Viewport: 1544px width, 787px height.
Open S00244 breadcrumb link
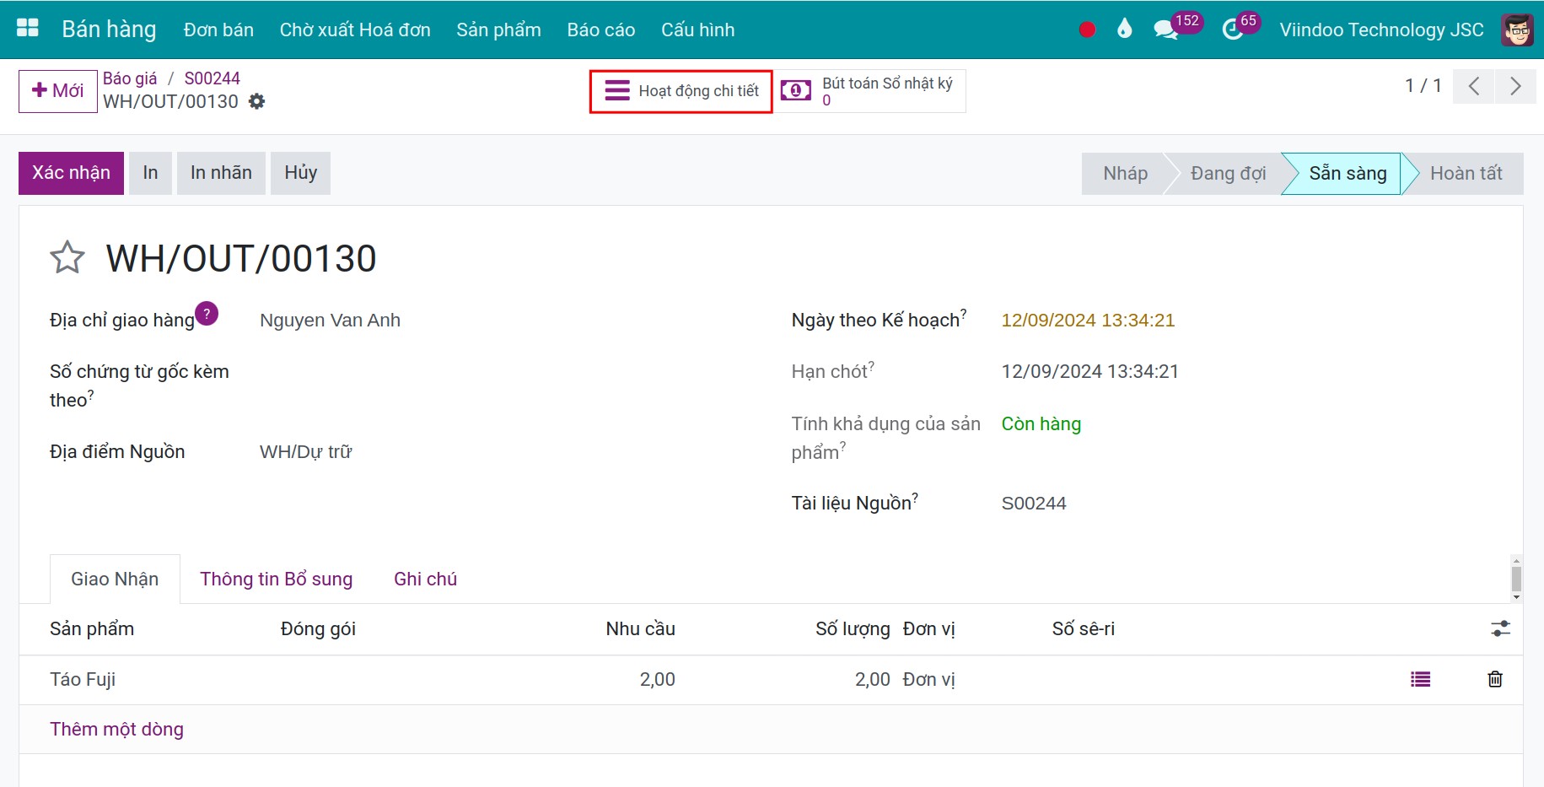point(213,78)
